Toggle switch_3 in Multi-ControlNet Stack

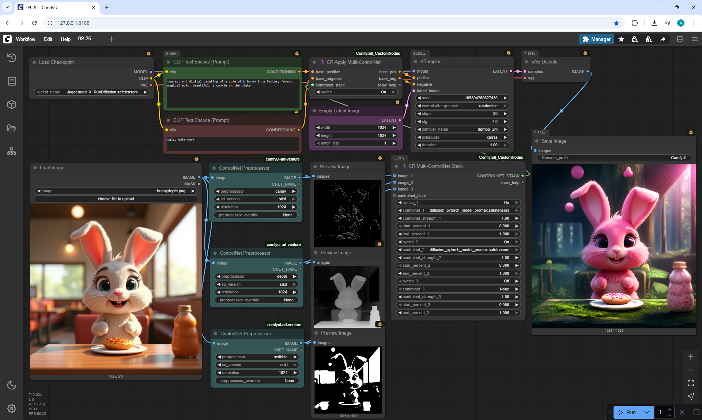(458, 281)
